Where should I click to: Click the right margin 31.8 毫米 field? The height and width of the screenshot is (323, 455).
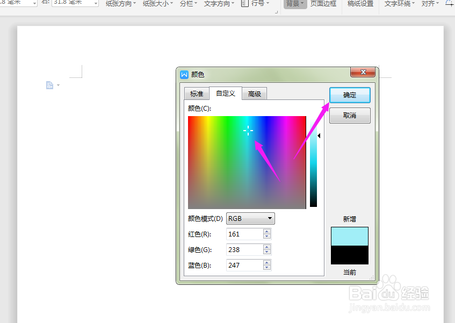pos(75,3)
